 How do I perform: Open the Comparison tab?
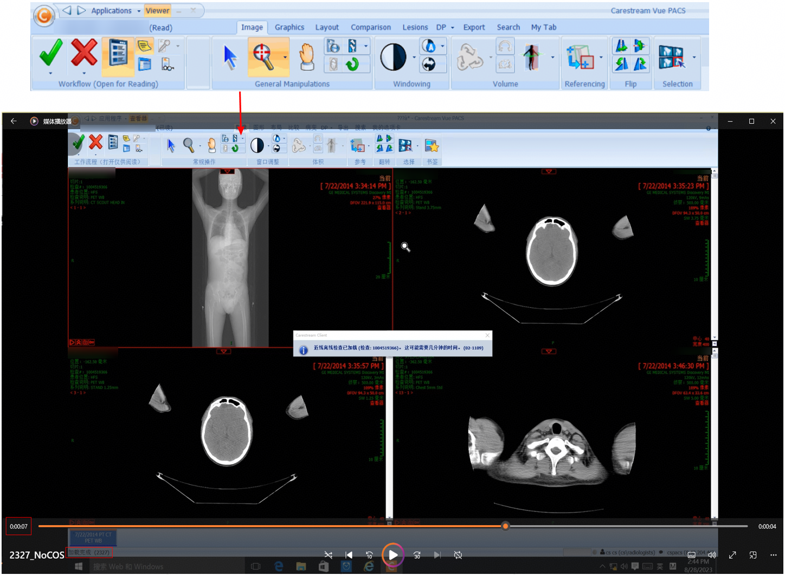point(371,27)
